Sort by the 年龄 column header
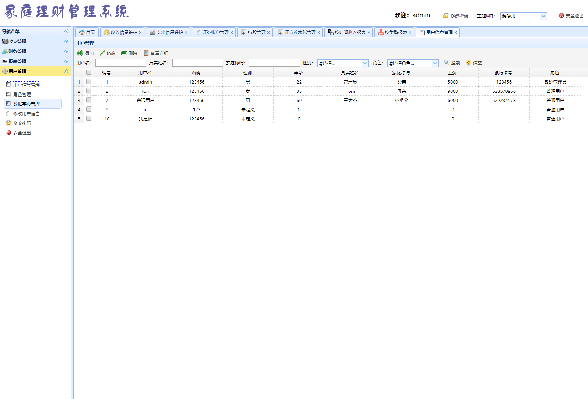 [299, 73]
